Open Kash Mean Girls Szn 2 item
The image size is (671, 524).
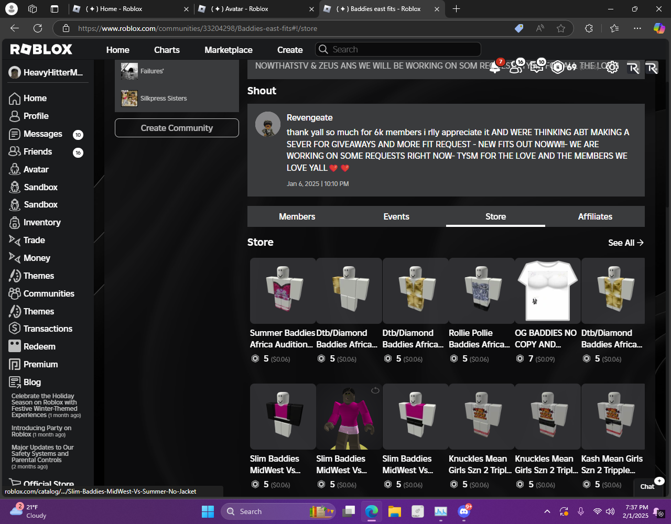click(613, 436)
